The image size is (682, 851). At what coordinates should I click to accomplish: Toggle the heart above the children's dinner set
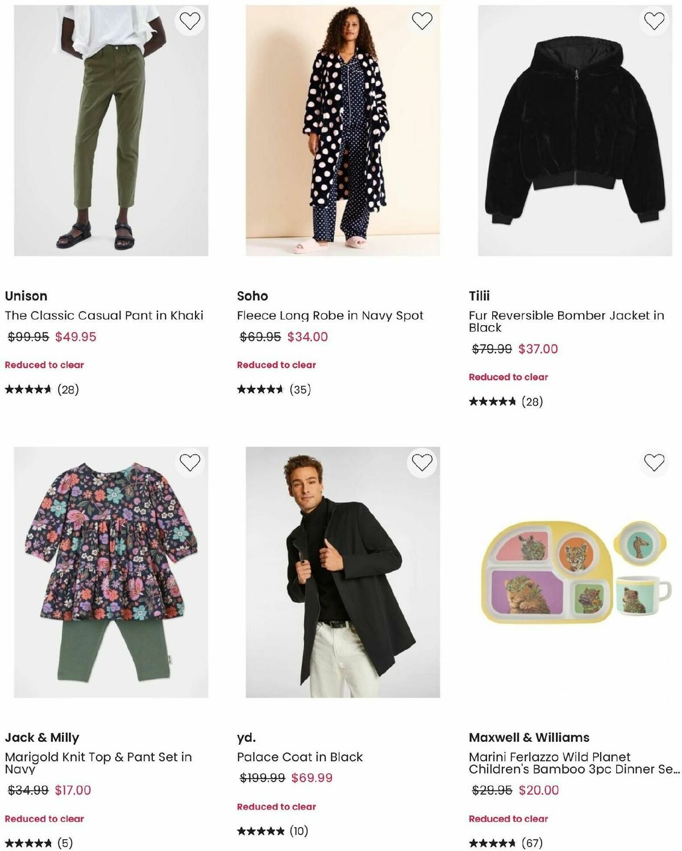point(654,463)
